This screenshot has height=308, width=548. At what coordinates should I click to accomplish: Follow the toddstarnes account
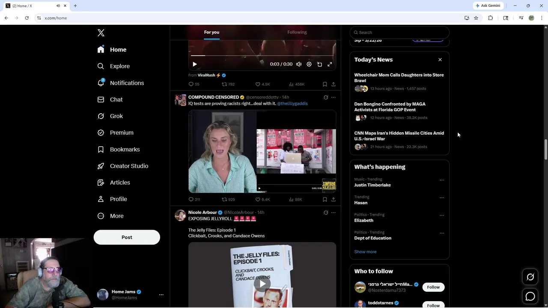pyautogui.click(x=433, y=305)
